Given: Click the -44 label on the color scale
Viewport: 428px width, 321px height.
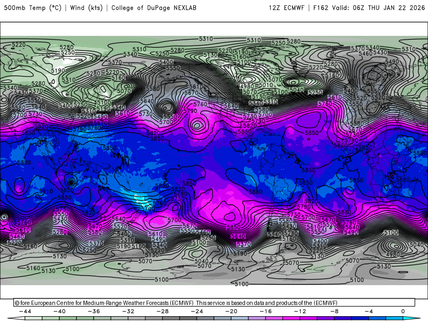Looking at the screenshot, I should (25, 311).
